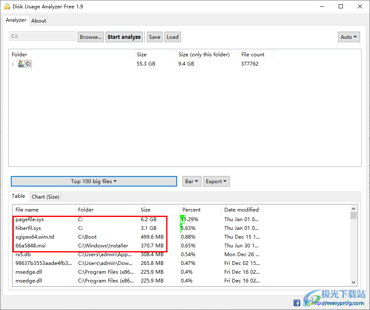
Task: Sort by File name column header
Action: 44,209
